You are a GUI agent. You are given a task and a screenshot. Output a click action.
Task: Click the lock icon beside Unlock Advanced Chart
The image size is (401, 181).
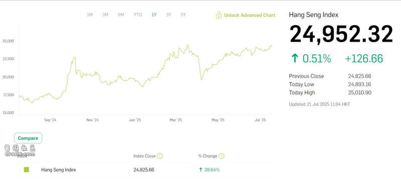tap(219, 15)
